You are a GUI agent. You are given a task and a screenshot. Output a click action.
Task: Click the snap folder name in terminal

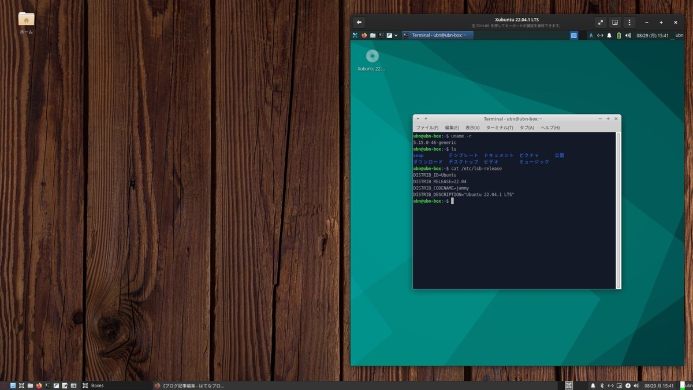click(418, 155)
